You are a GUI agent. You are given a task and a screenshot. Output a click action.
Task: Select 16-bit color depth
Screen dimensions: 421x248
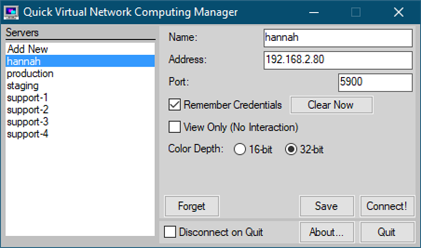click(x=240, y=149)
